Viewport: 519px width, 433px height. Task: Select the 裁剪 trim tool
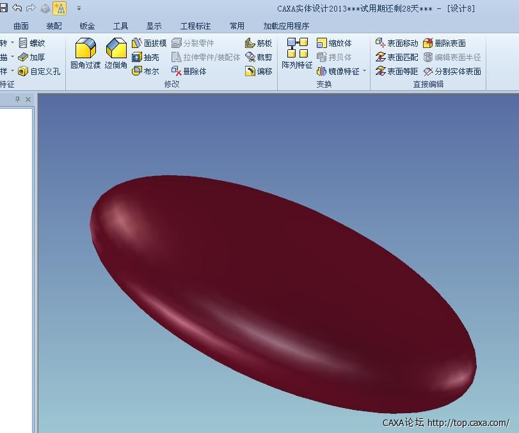(x=259, y=57)
